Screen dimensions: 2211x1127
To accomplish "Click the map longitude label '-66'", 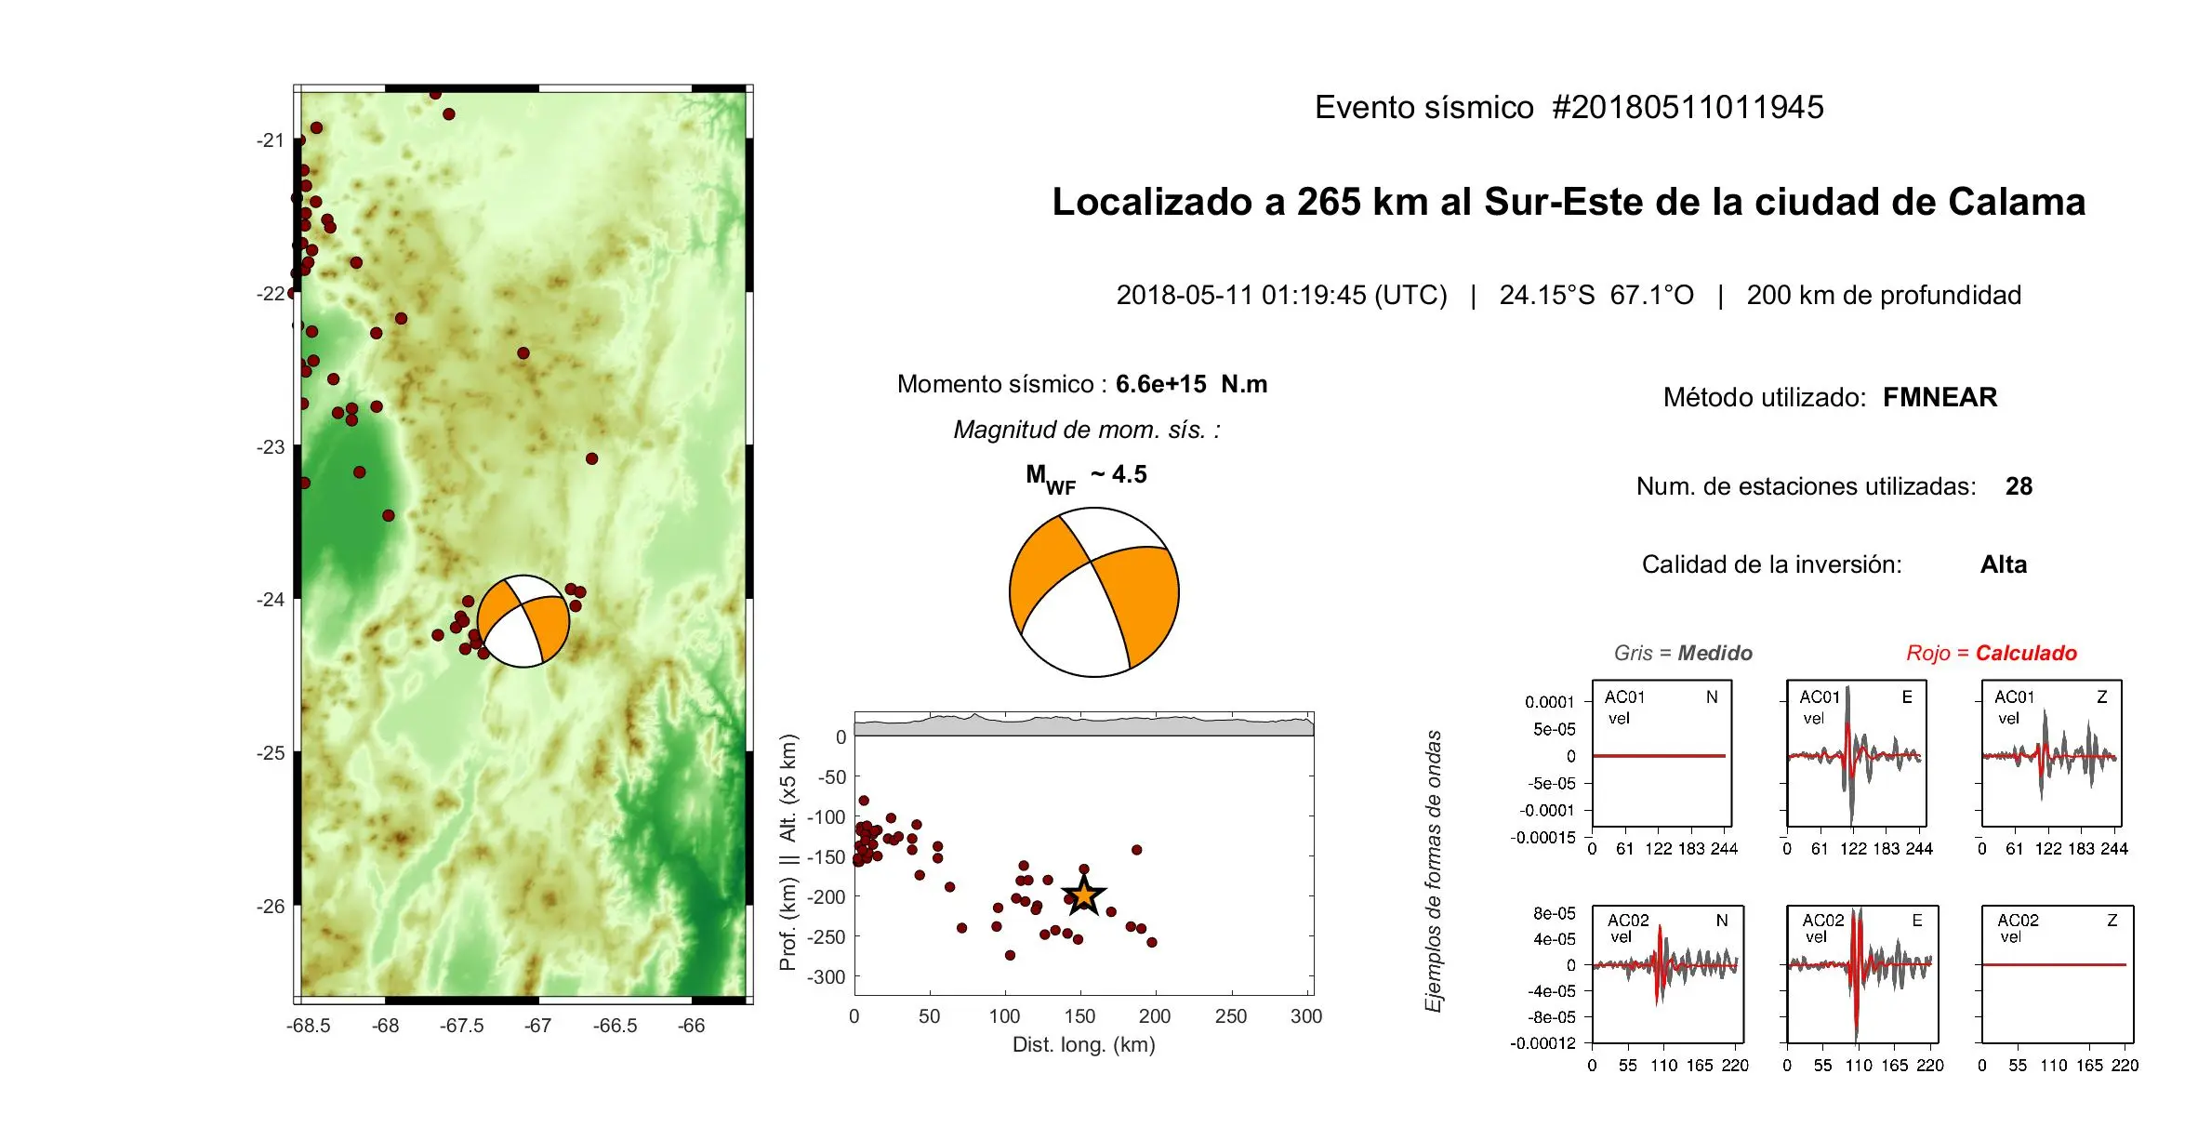I will [691, 1026].
